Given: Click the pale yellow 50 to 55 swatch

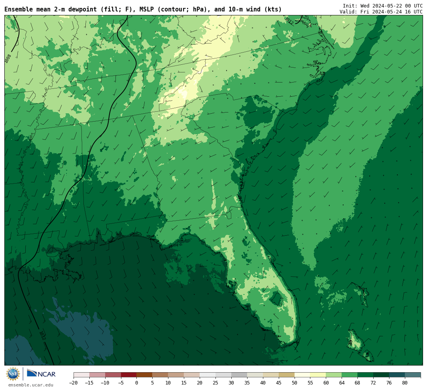Looking at the screenshot, I should pyautogui.click(x=302, y=375).
